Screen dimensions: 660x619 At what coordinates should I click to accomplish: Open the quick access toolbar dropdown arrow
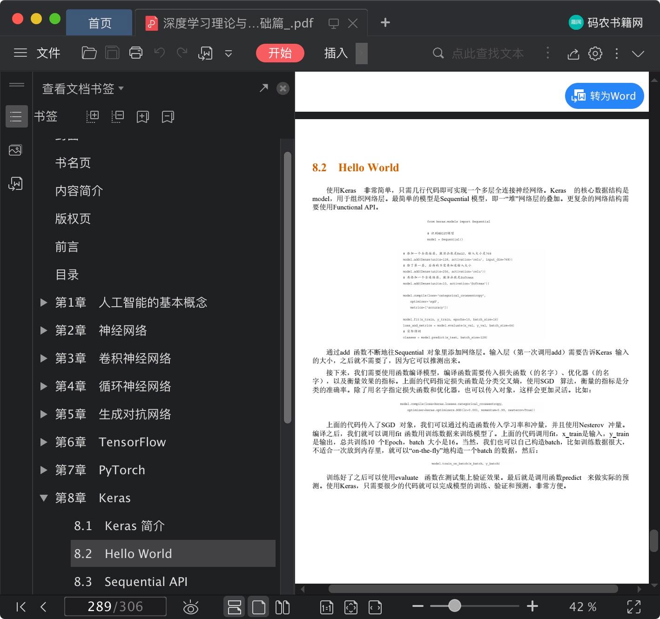point(229,54)
